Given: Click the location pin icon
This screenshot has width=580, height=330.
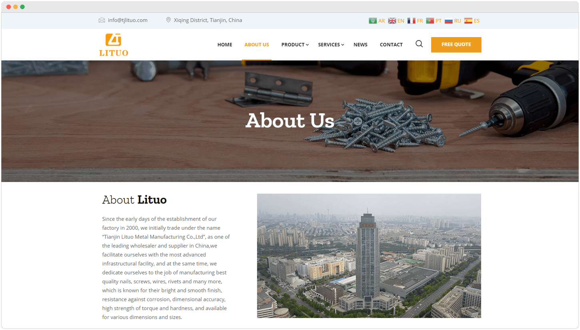Looking at the screenshot, I should pyautogui.click(x=168, y=20).
